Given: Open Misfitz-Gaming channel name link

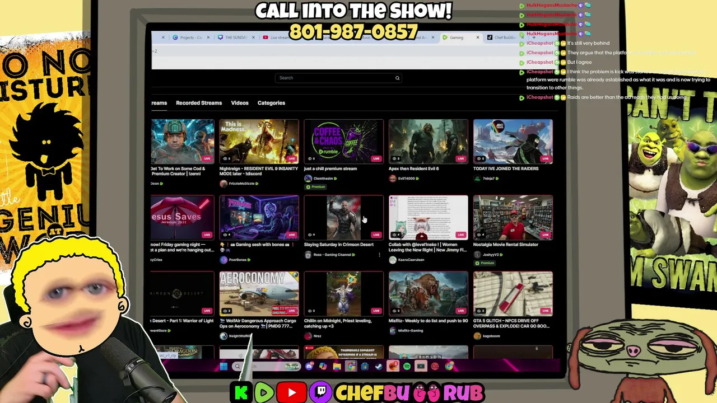Looking at the screenshot, I should point(411,331).
